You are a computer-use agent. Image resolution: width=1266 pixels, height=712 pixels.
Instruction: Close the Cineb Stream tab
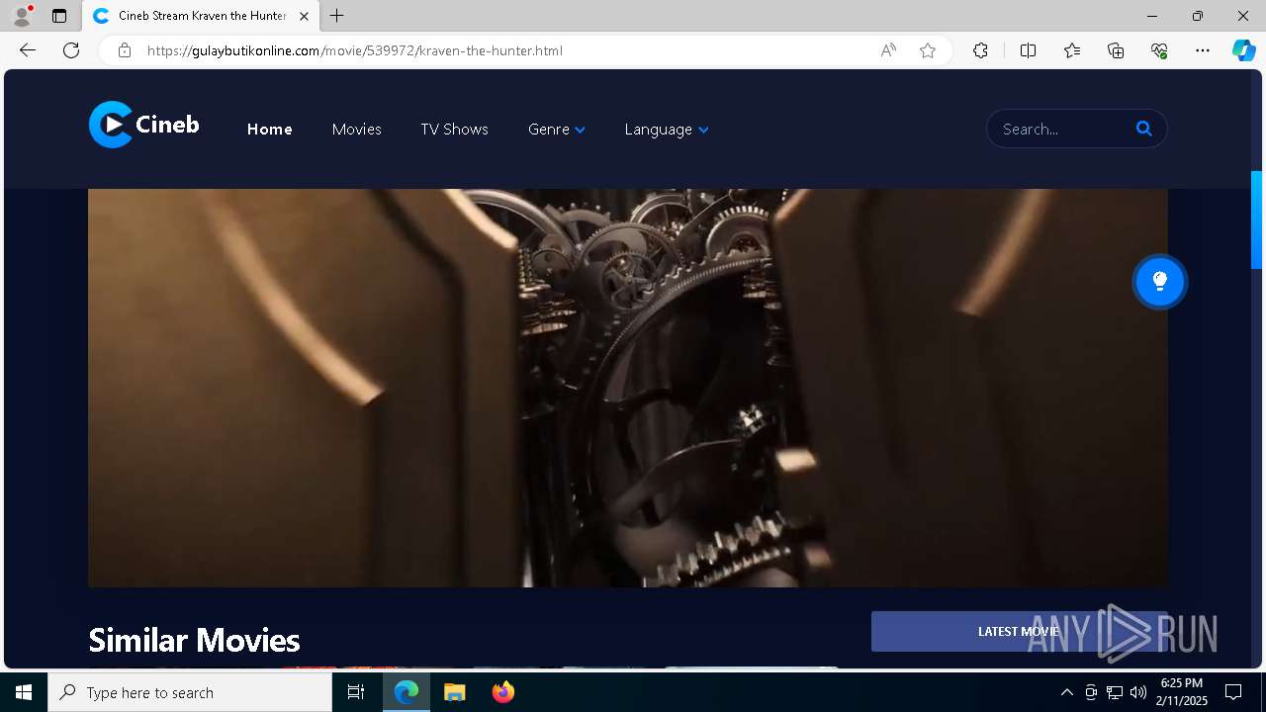tap(305, 16)
